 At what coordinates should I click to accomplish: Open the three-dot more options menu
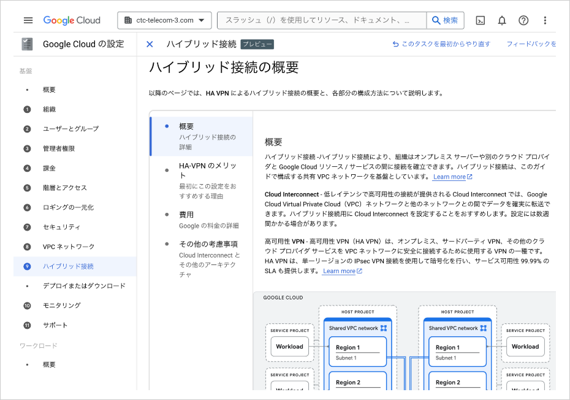point(545,20)
